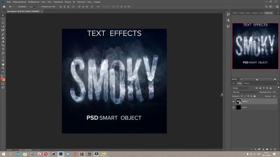The image size is (280, 157).
Task: Toggle lock transparent pixels
Action: pos(242,96)
